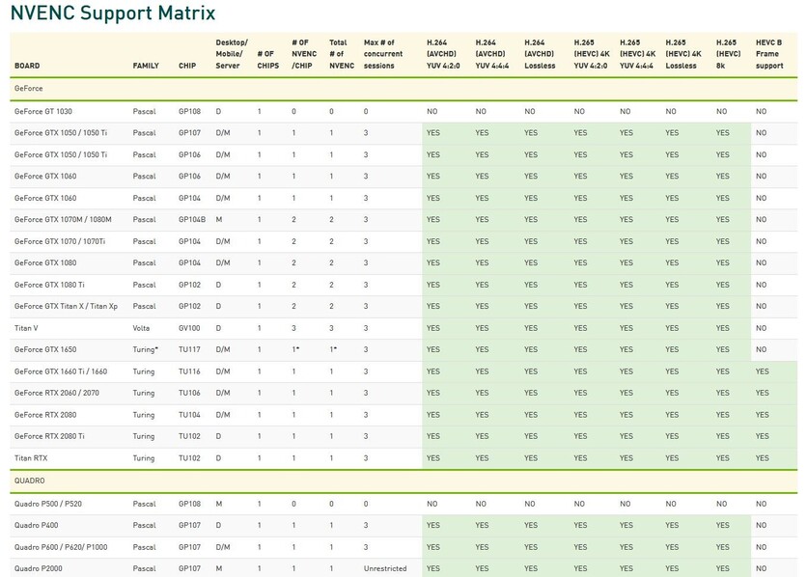The width and height of the screenshot is (807, 577).
Task: Click the GP108 chip cell for GeForce GT 1030
Action: 189,111
